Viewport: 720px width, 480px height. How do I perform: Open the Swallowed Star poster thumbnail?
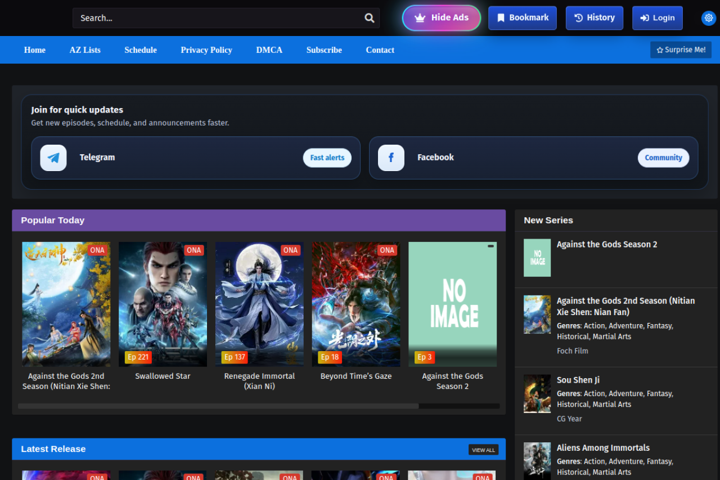[163, 304]
